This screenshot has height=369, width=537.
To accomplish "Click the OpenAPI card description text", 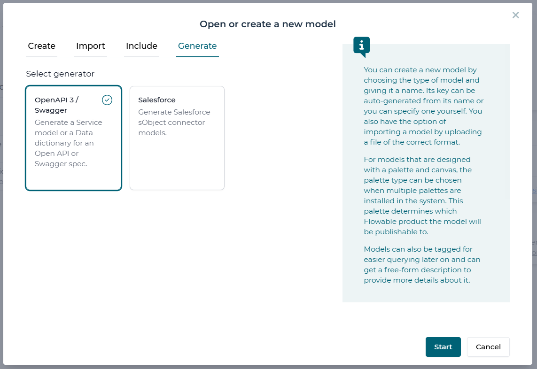I will click(69, 143).
